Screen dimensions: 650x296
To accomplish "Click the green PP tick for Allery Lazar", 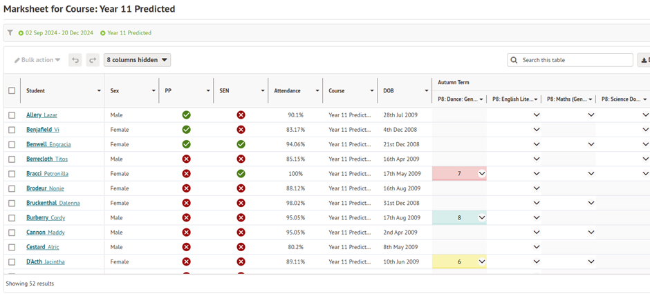I will [186, 115].
